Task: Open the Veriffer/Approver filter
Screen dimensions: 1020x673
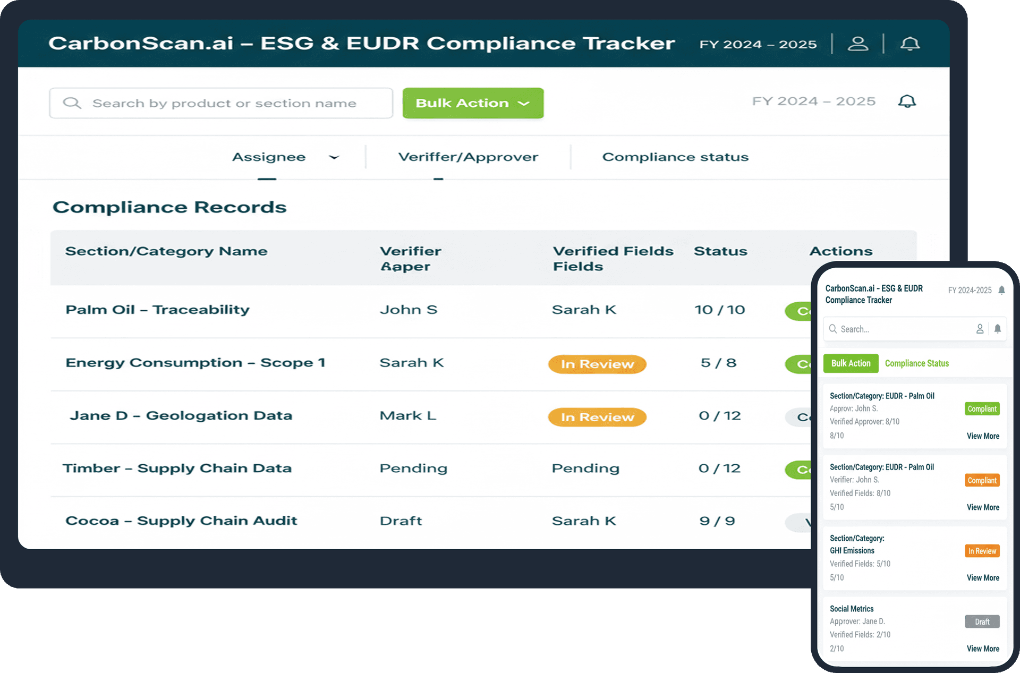Action: pyautogui.click(x=468, y=157)
